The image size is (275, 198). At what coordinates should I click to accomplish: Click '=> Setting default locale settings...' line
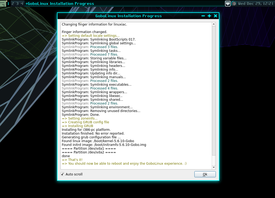tap(91, 35)
